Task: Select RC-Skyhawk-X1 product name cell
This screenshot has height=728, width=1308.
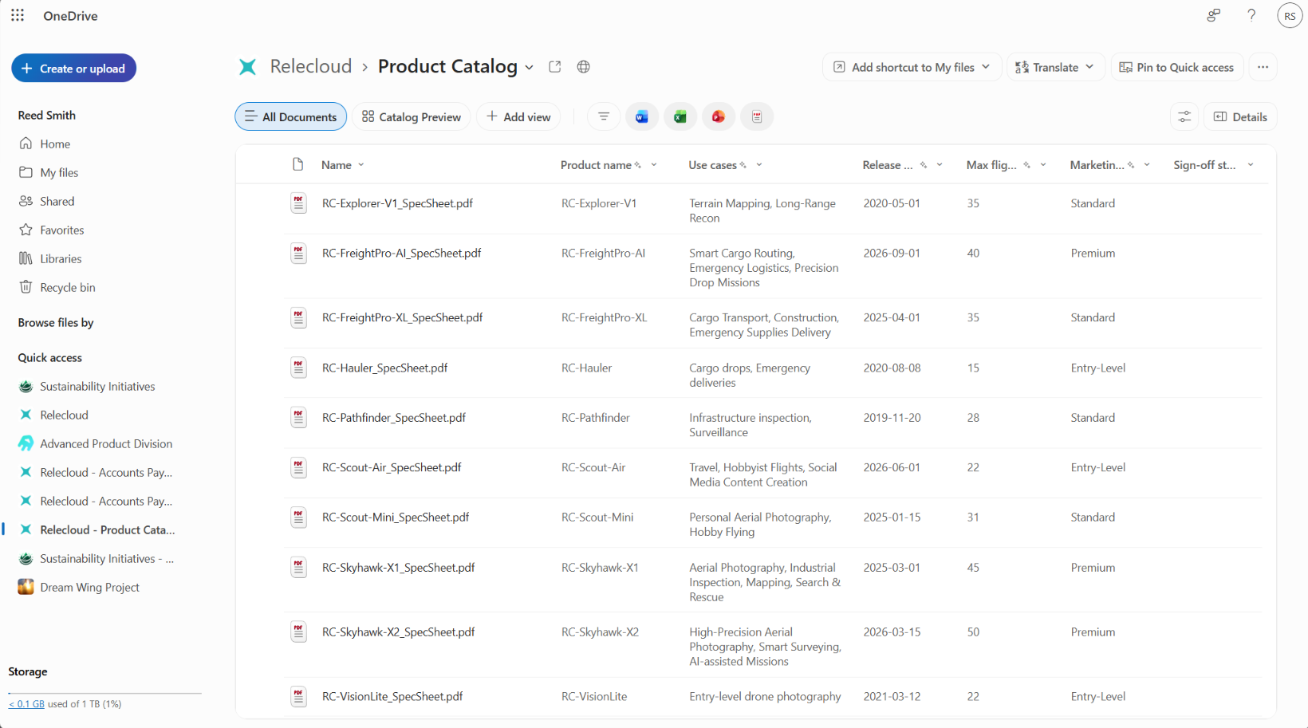Action: (600, 568)
